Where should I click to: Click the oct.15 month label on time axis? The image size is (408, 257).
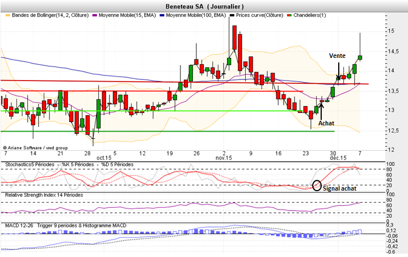click(104, 158)
